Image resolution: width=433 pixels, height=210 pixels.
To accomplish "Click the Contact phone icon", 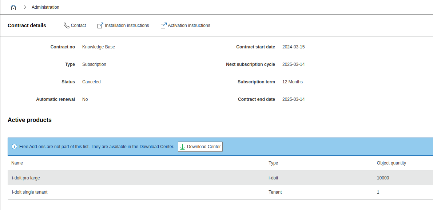I will coord(66,25).
